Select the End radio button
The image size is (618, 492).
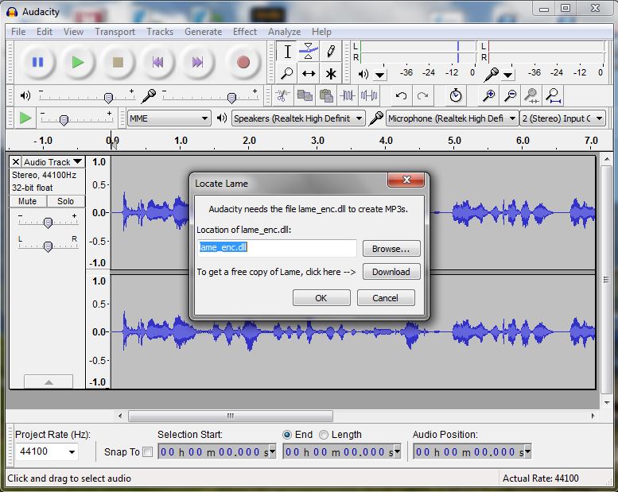pyautogui.click(x=287, y=435)
